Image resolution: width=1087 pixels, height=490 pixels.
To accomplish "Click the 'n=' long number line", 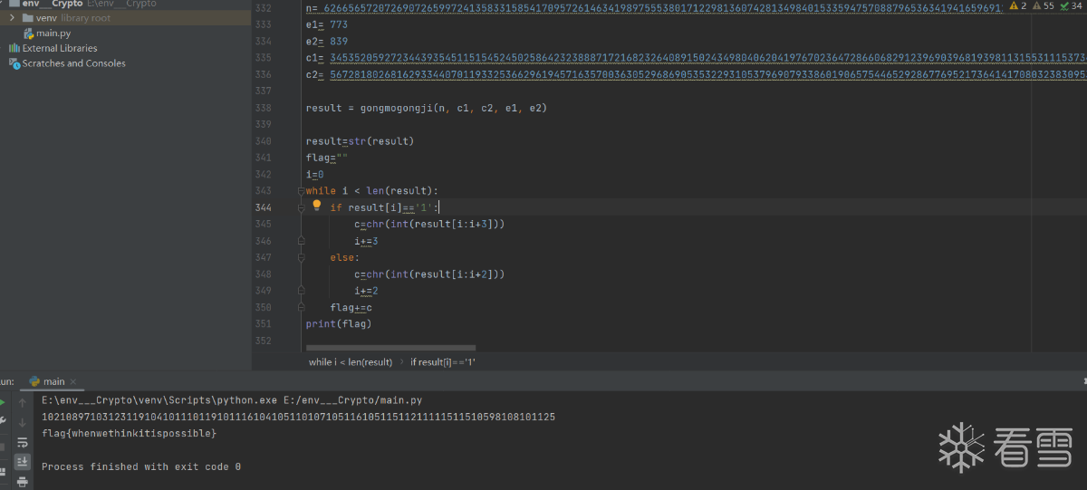I will [x=656, y=8].
